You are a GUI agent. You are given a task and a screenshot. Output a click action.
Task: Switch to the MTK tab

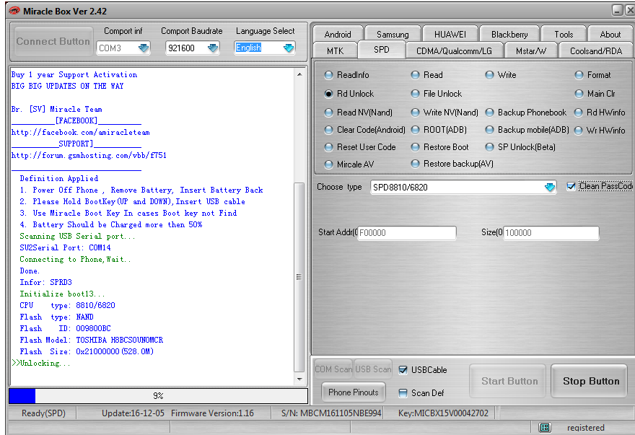[335, 51]
